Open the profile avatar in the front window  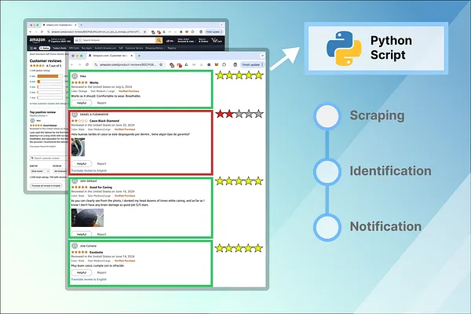235,65
